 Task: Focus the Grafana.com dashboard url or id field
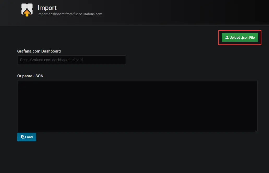[x=71, y=60]
